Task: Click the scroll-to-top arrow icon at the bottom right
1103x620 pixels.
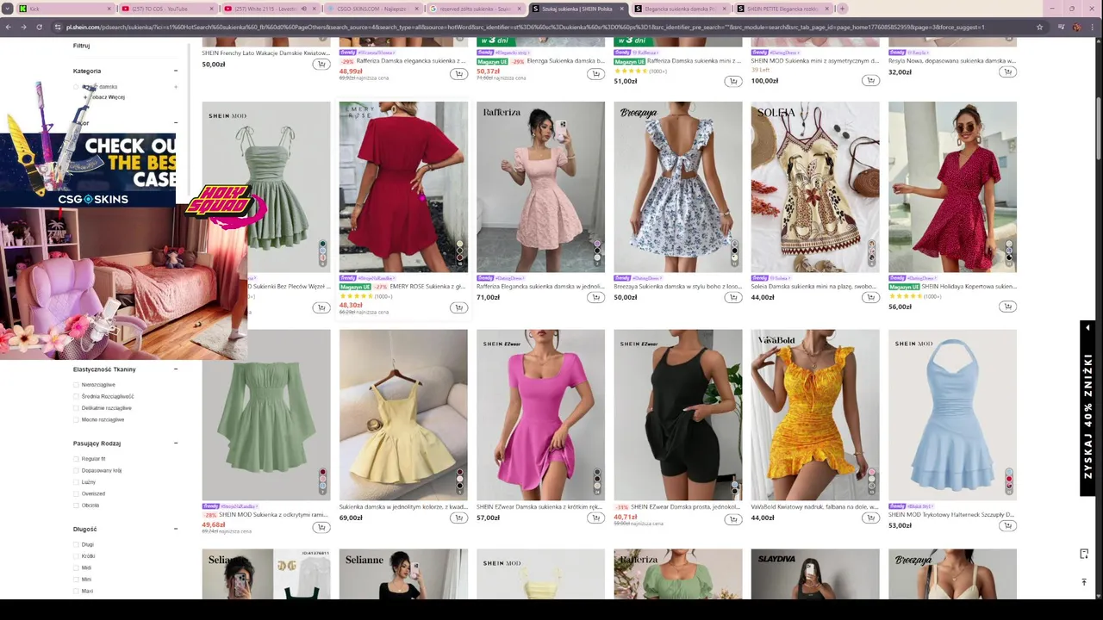Action: 1084,582
